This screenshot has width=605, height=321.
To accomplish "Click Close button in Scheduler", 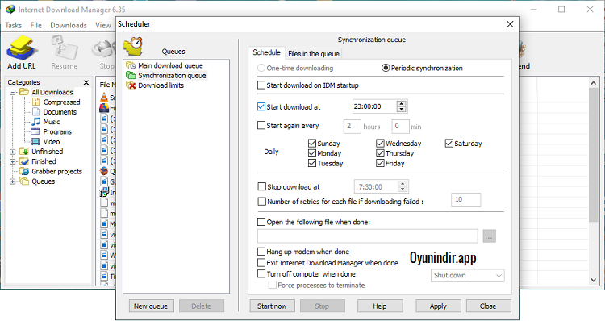I will 489,306.
